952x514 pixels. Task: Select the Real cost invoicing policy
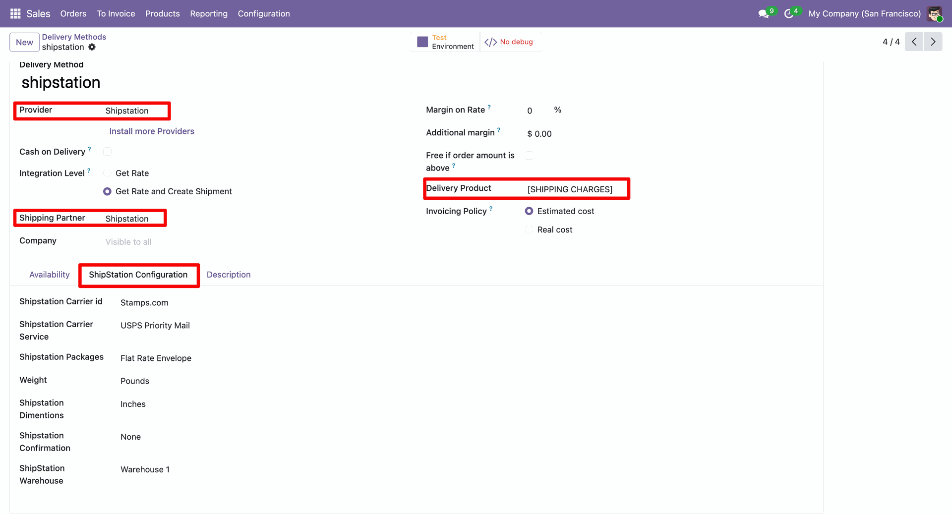(x=529, y=229)
